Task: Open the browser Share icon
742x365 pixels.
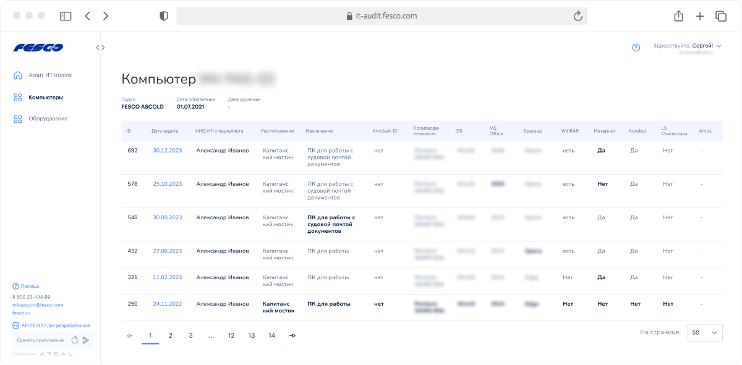Action: (x=678, y=16)
